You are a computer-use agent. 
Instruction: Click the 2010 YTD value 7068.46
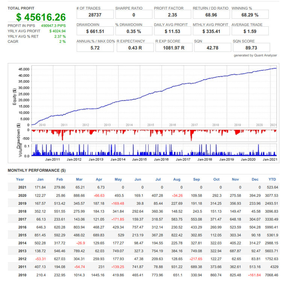[272, 275]
